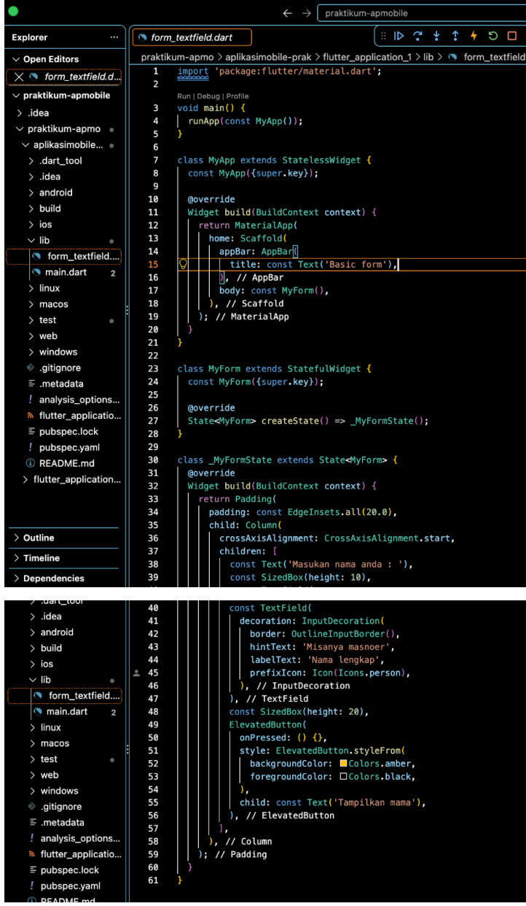This screenshot has height=906, width=526.
Task: Click the Run code lens link
Action: 184,96
